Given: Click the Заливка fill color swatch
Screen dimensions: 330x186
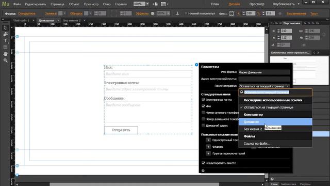Looking at the screenshot, I should (60, 13).
